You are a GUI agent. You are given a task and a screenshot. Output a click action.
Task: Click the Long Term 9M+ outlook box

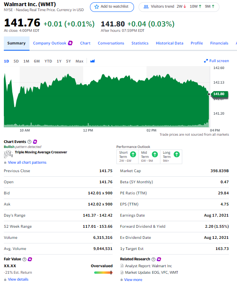coord(171,157)
